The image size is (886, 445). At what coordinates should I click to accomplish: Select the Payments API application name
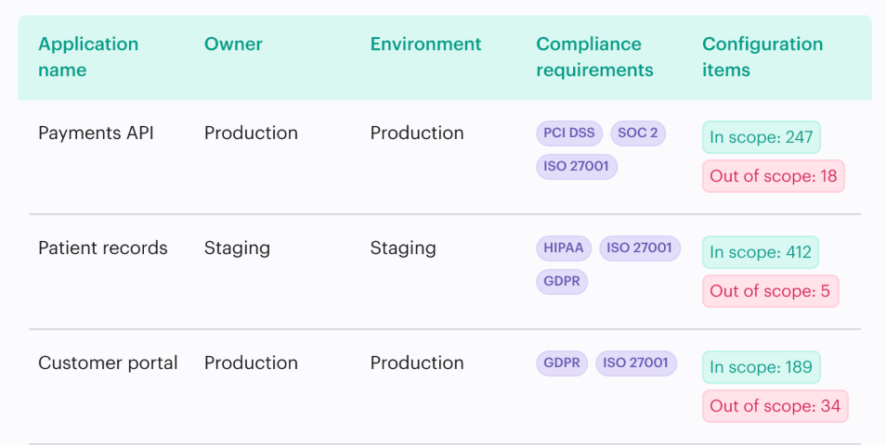click(x=96, y=133)
